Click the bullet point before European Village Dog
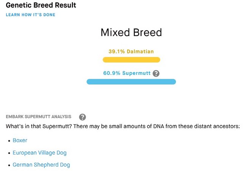Screen dimensions: 243x171 9,153
